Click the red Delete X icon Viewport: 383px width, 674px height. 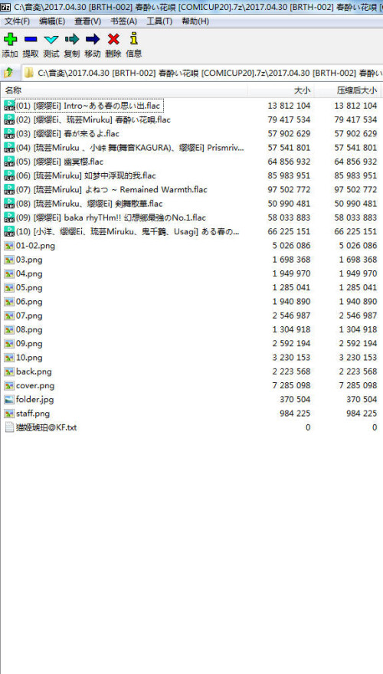113,40
